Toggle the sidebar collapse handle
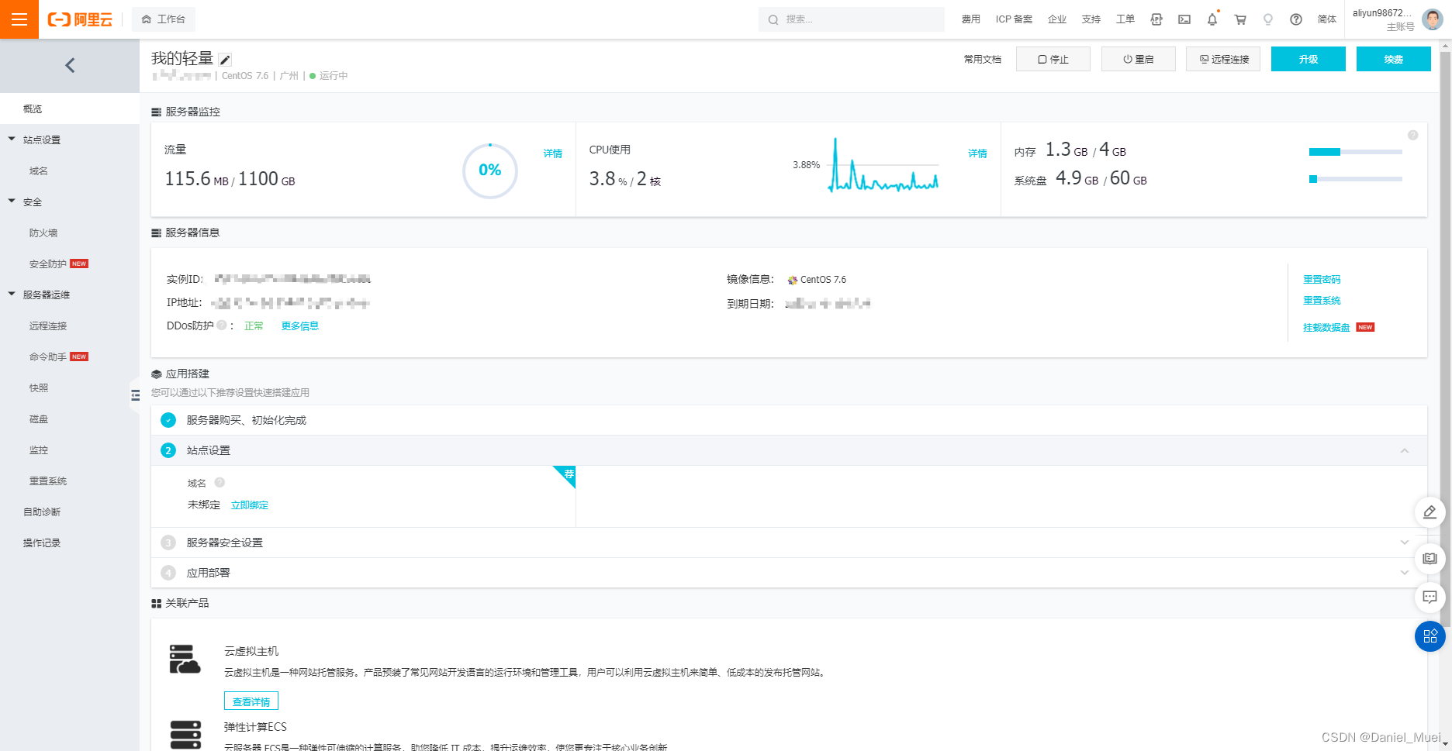1452x751 pixels. tap(135, 395)
